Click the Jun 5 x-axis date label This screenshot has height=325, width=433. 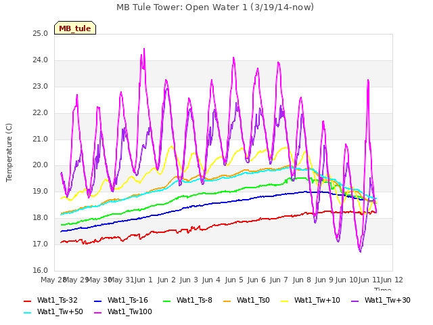[234, 280]
